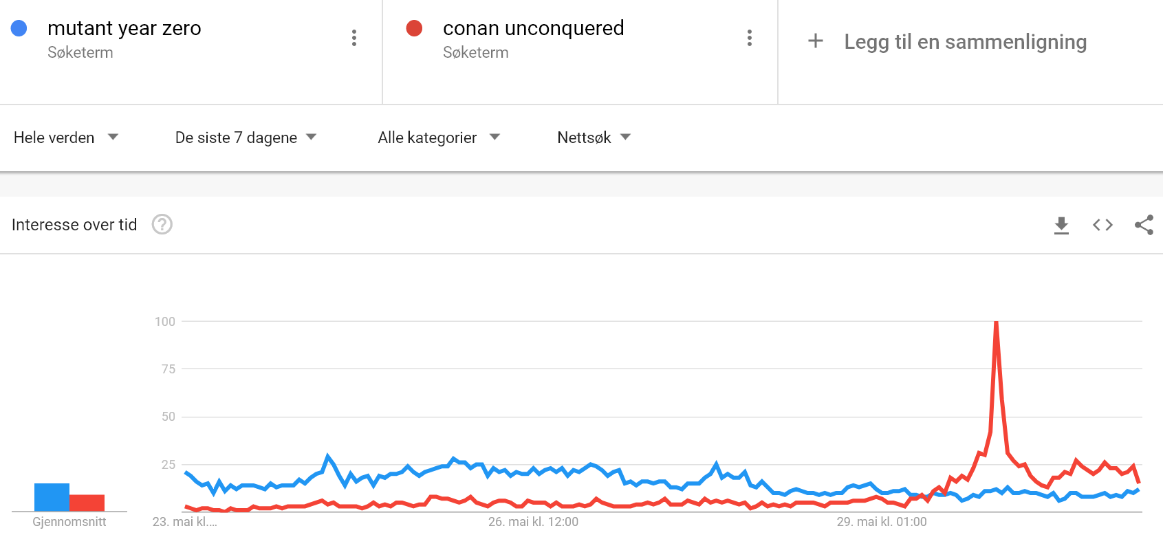Screen dimensions: 1163x537
Task: Click Legg til en sammenligning
Action: pos(966,41)
